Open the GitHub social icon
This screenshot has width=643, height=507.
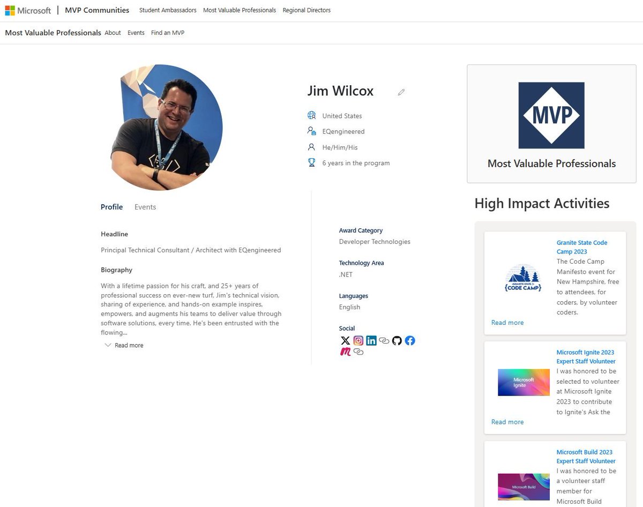point(397,340)
